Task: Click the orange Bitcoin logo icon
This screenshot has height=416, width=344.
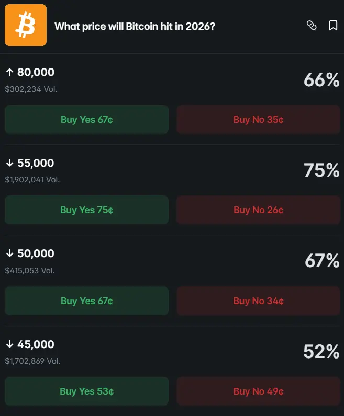Action: coord(26,25)
